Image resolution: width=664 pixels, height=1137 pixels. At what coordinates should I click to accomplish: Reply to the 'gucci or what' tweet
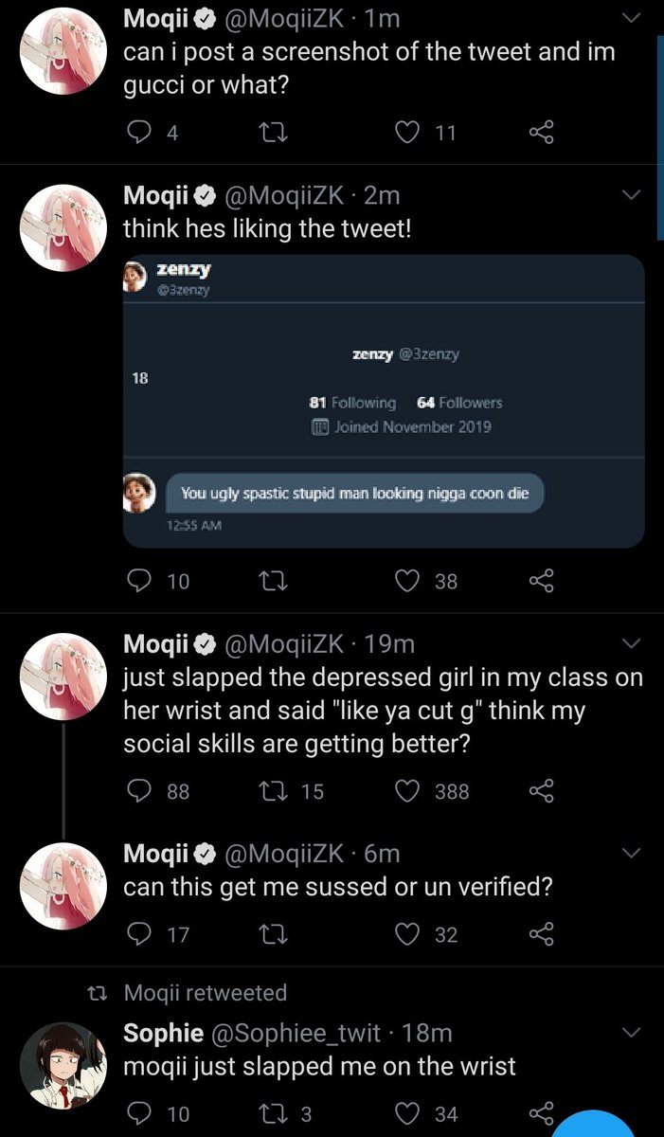click(139, 134)
